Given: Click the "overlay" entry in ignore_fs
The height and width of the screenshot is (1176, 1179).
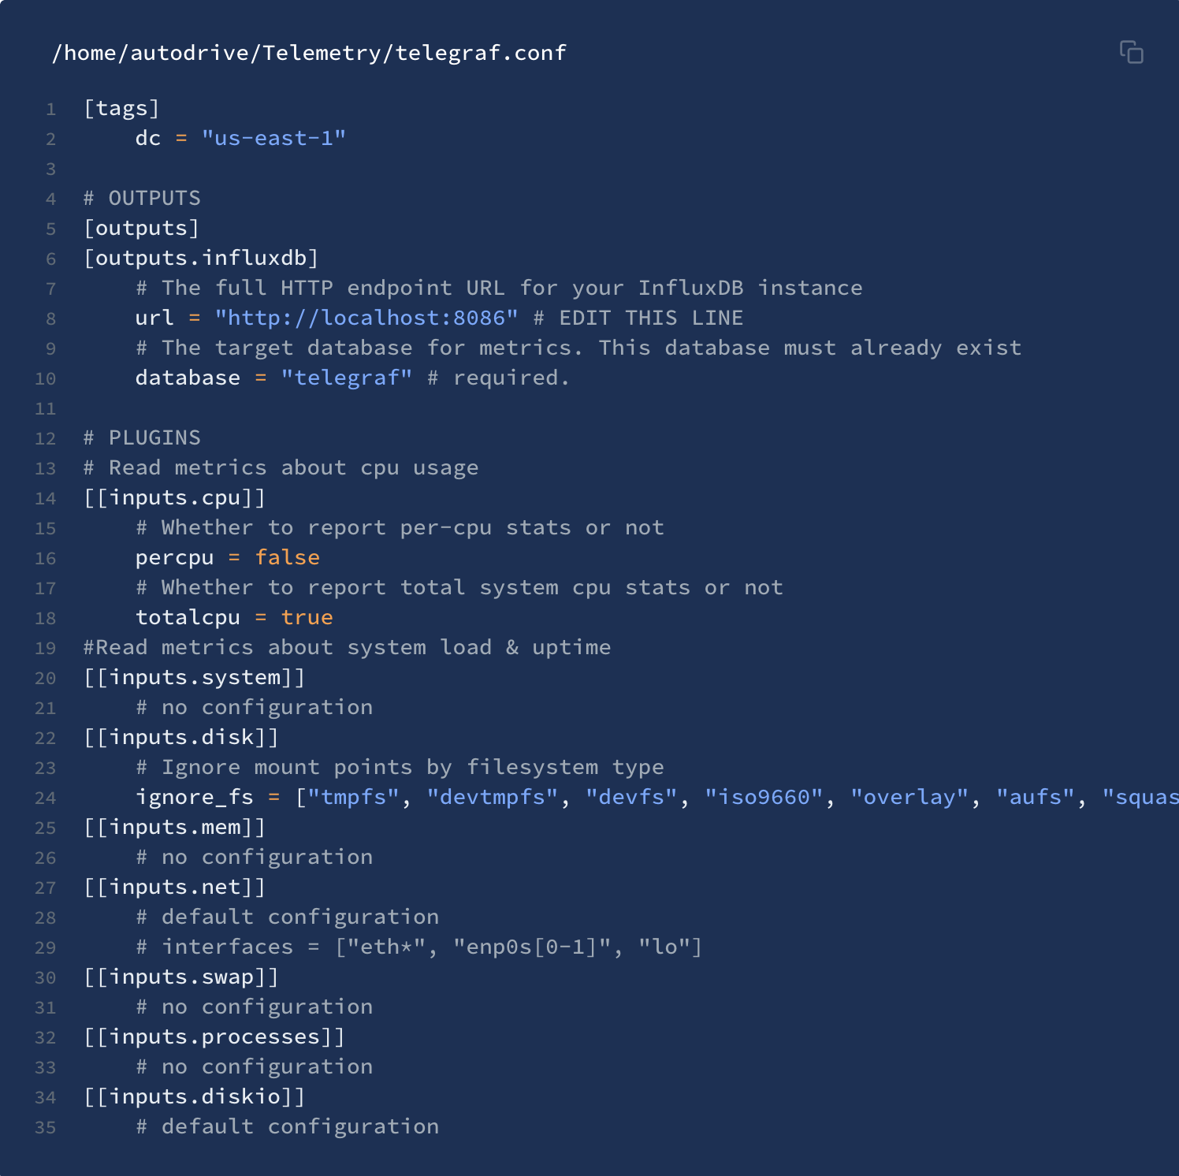Looking at the screenshot, I should (909, 797).
